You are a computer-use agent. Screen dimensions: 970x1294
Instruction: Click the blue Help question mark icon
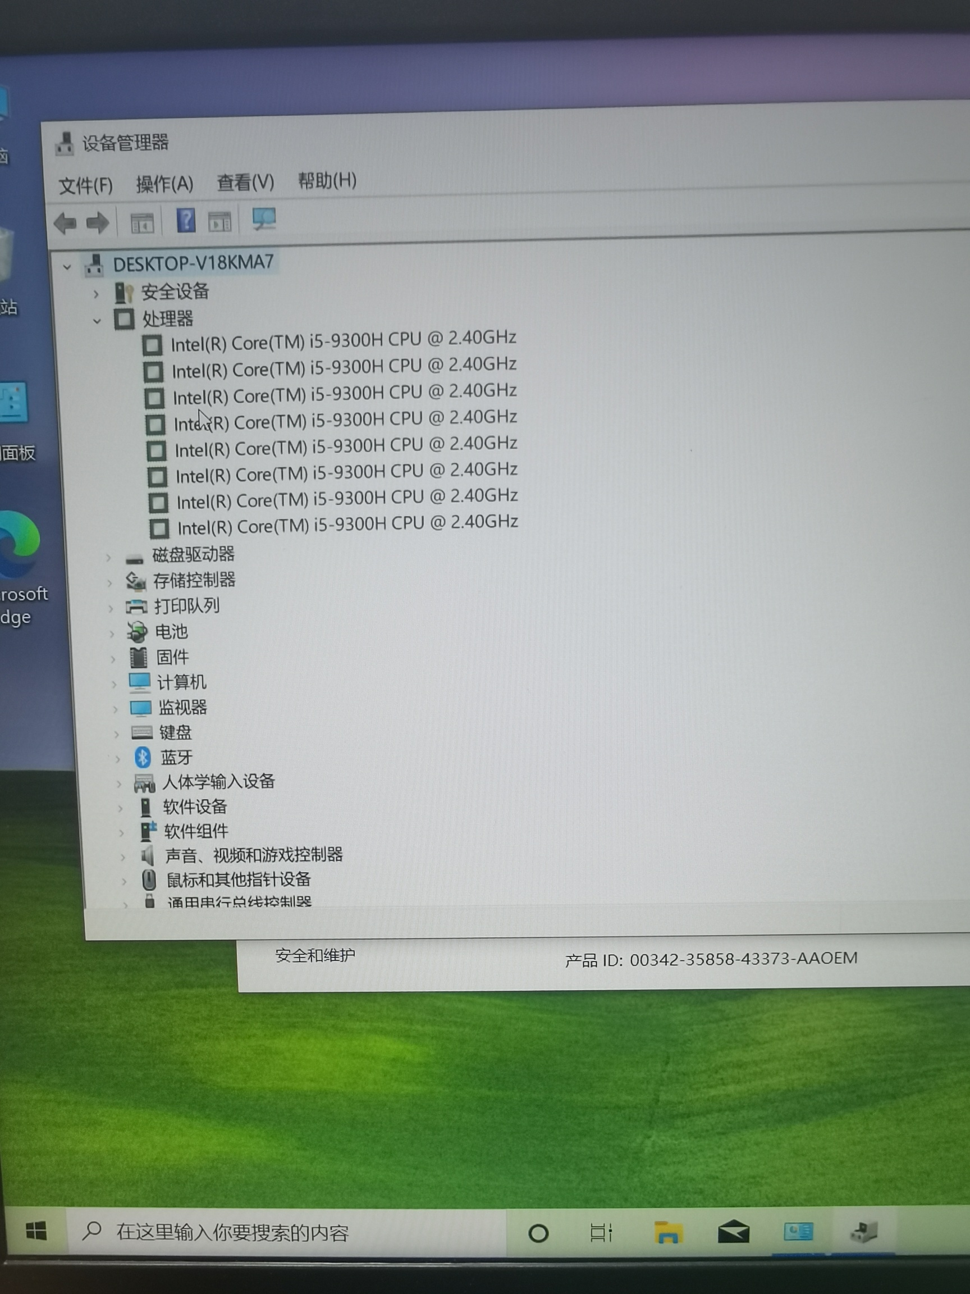coord(186,221)
